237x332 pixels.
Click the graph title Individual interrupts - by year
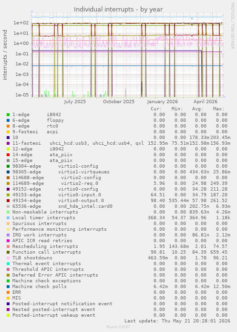click(118, 10)
